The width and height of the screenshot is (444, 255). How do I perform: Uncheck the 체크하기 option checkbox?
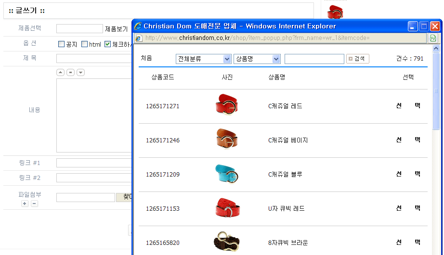[107, 44]
